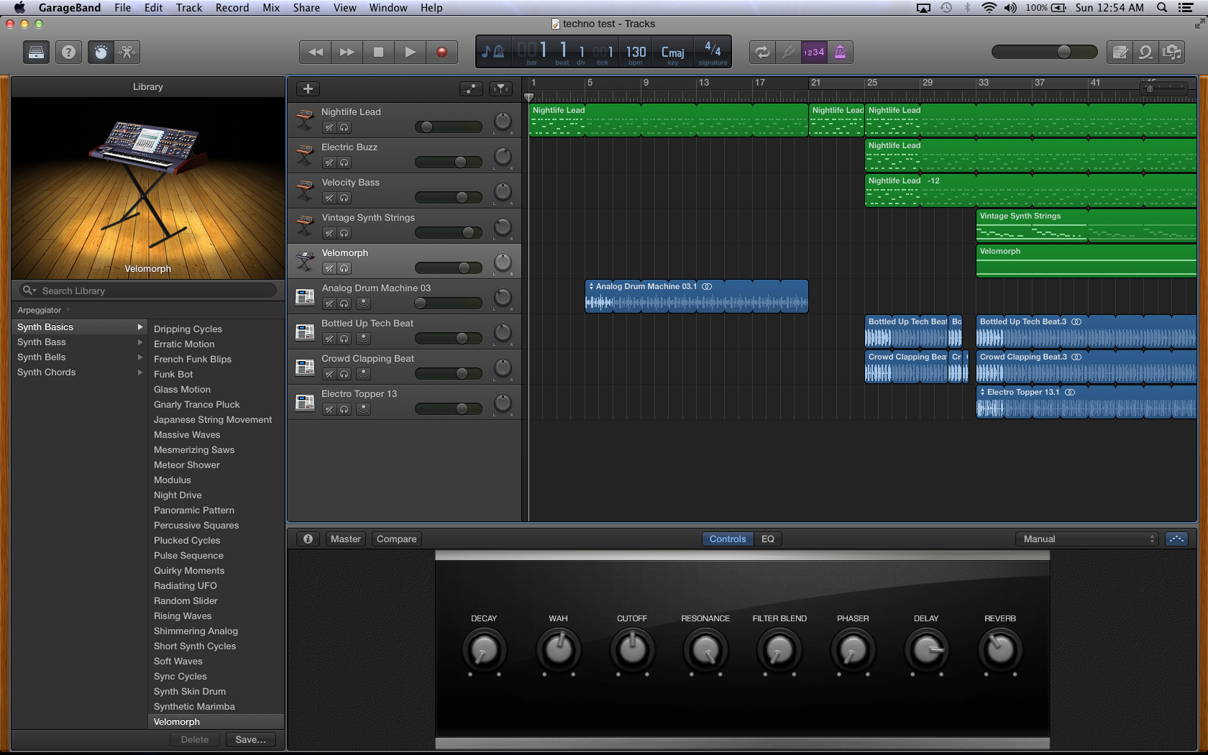This screenshot has width=1208, height=755.
Task: Open the Apple Loops browser button
Action: 1146,52
